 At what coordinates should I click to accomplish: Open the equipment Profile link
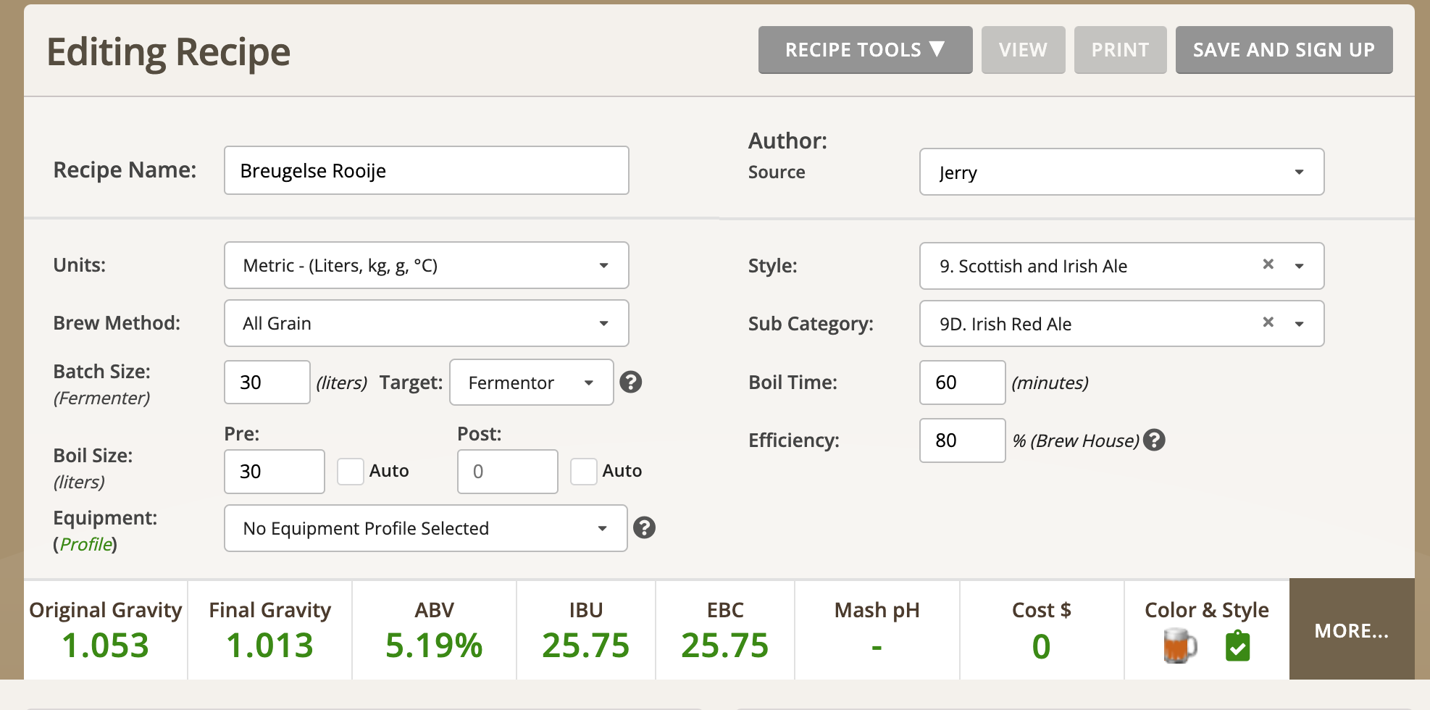pyautogui.click(x=85, y=544)
